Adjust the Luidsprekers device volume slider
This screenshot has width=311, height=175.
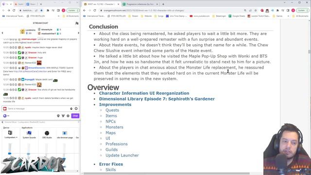(x=10, y=154)
